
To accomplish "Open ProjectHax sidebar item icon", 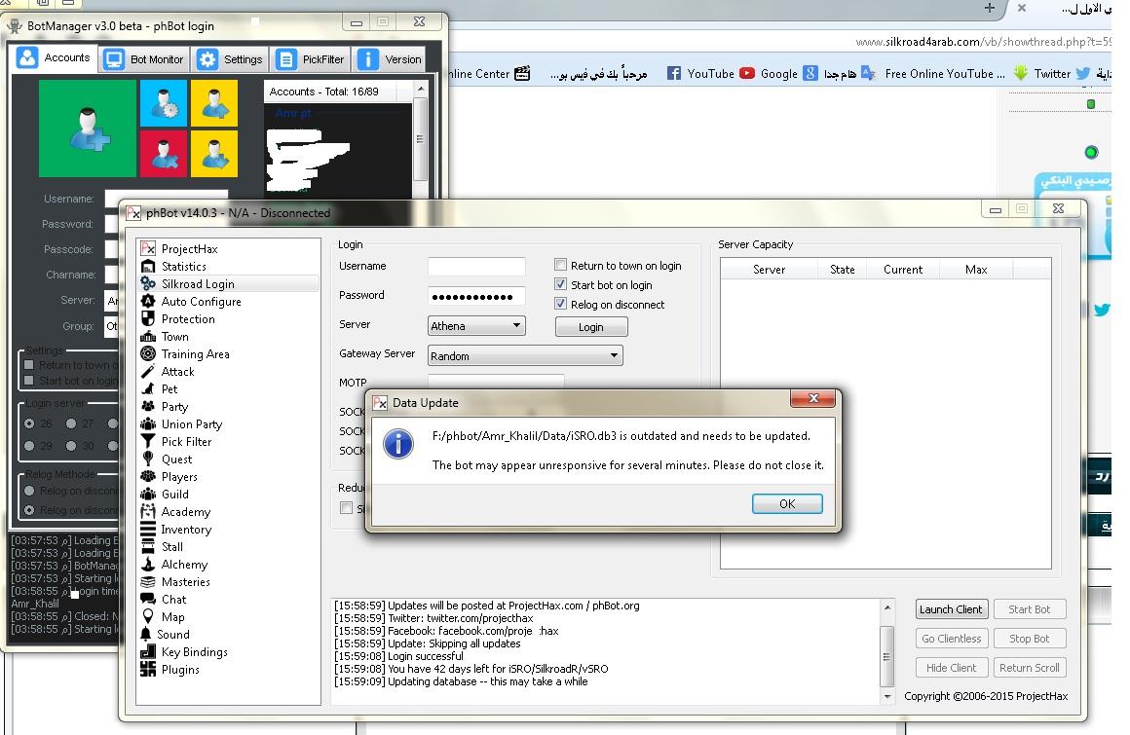I will click(148, 248).
